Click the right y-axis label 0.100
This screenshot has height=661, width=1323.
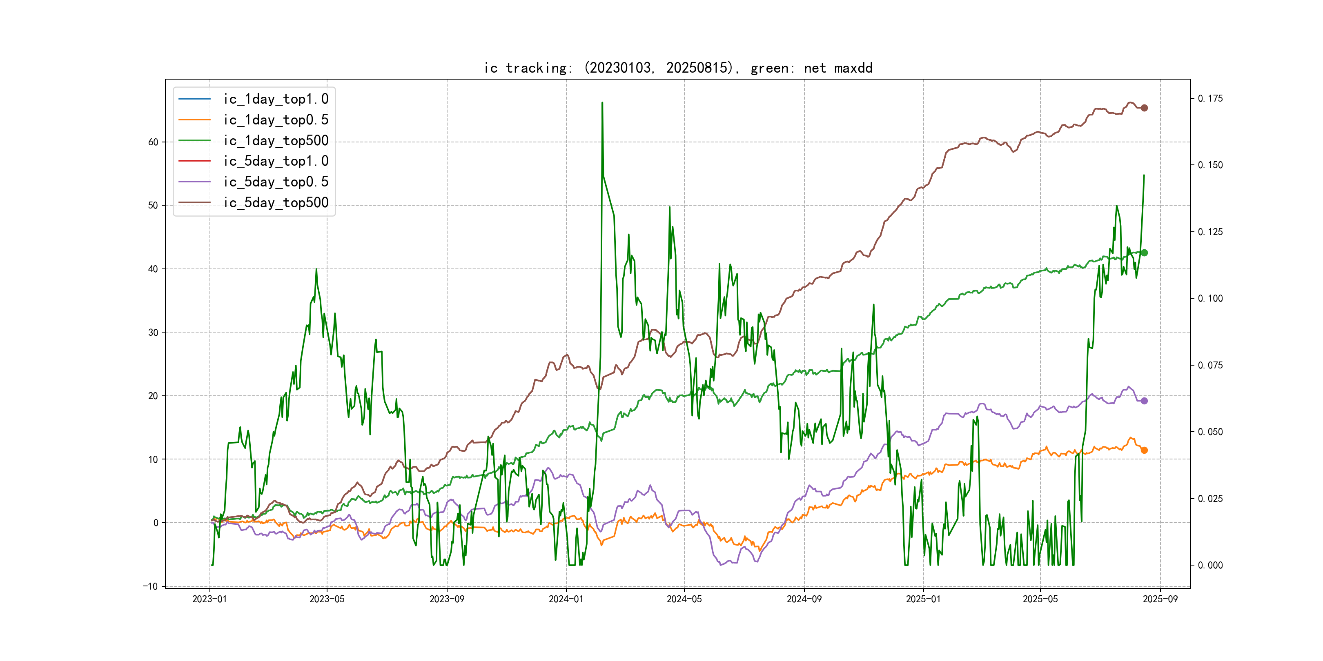click(1210, 298)
